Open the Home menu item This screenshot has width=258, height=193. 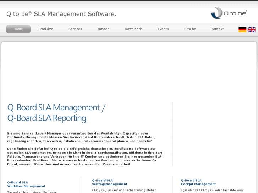point(18,29)
